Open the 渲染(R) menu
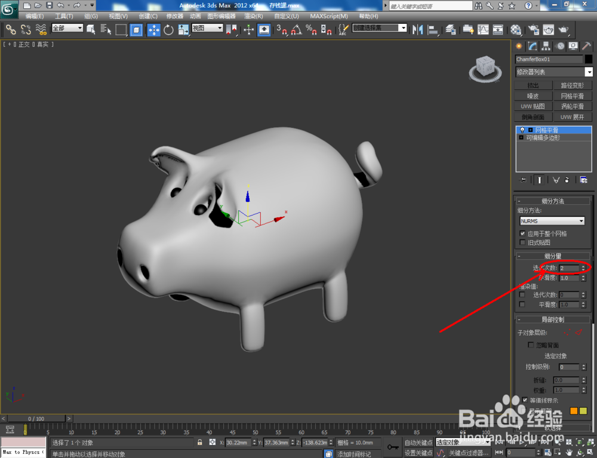 point(254,16)
